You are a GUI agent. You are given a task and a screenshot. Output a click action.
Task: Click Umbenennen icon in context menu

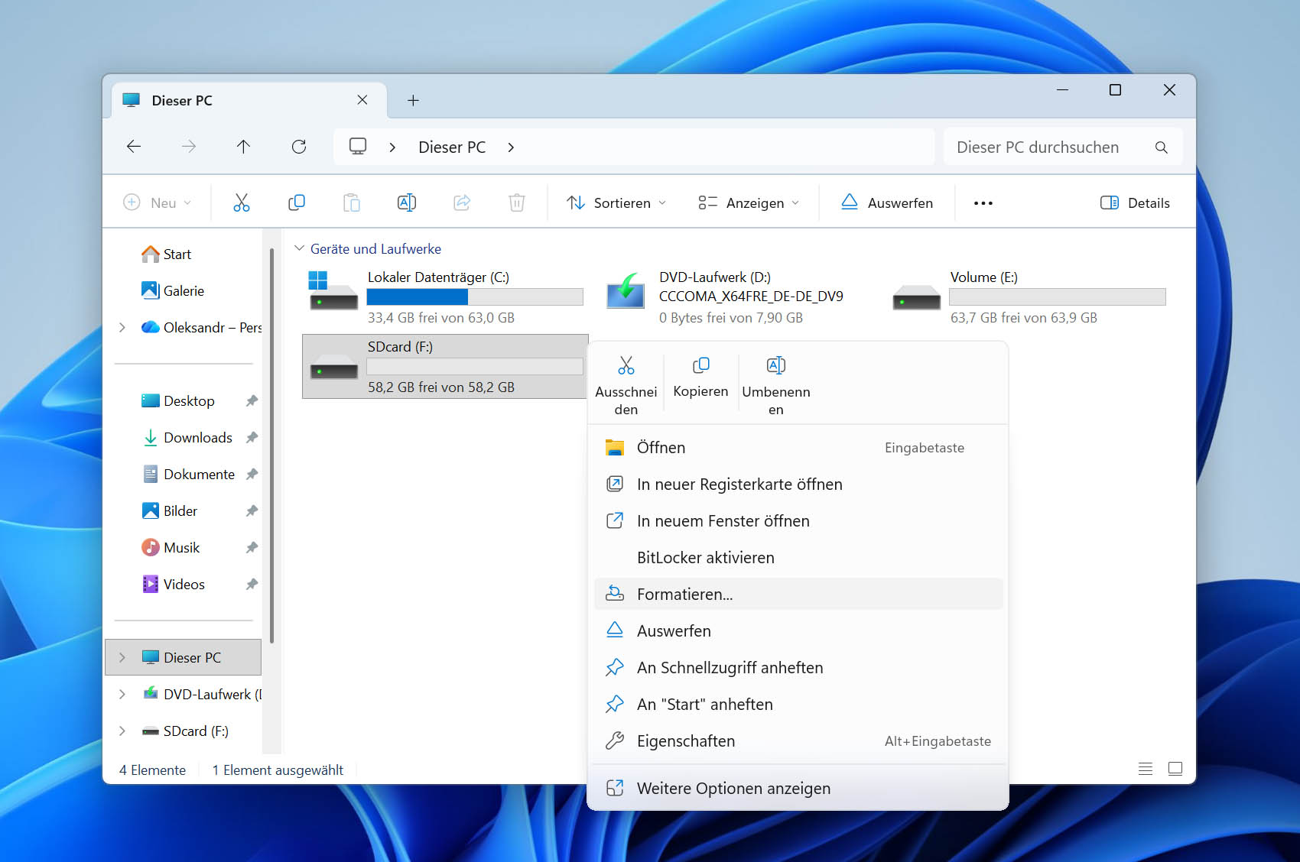tap(775, 365)
